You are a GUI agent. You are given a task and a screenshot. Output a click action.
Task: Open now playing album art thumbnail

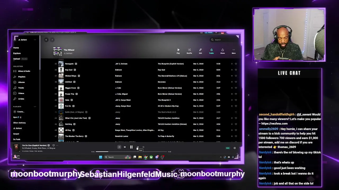point(16,148)
